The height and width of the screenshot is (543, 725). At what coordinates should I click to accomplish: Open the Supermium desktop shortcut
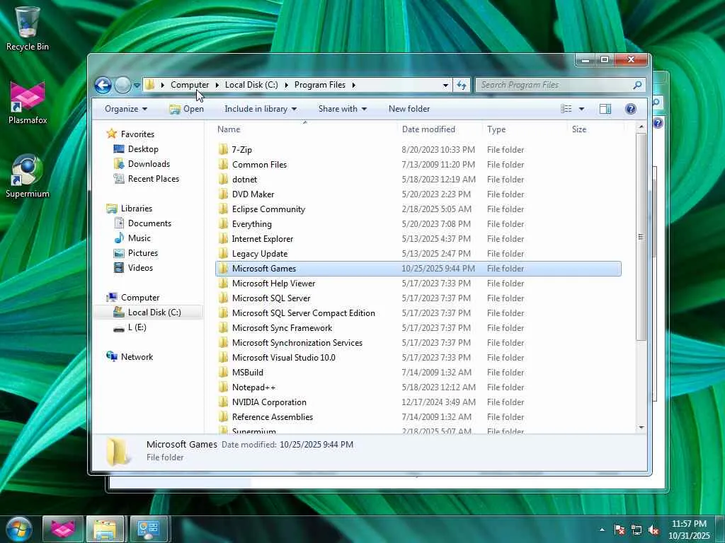click(x=28, y=176)
